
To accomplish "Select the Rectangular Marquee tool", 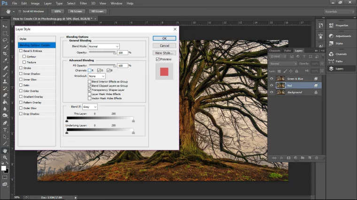I will pyautogui.click(x=5, y=33).
